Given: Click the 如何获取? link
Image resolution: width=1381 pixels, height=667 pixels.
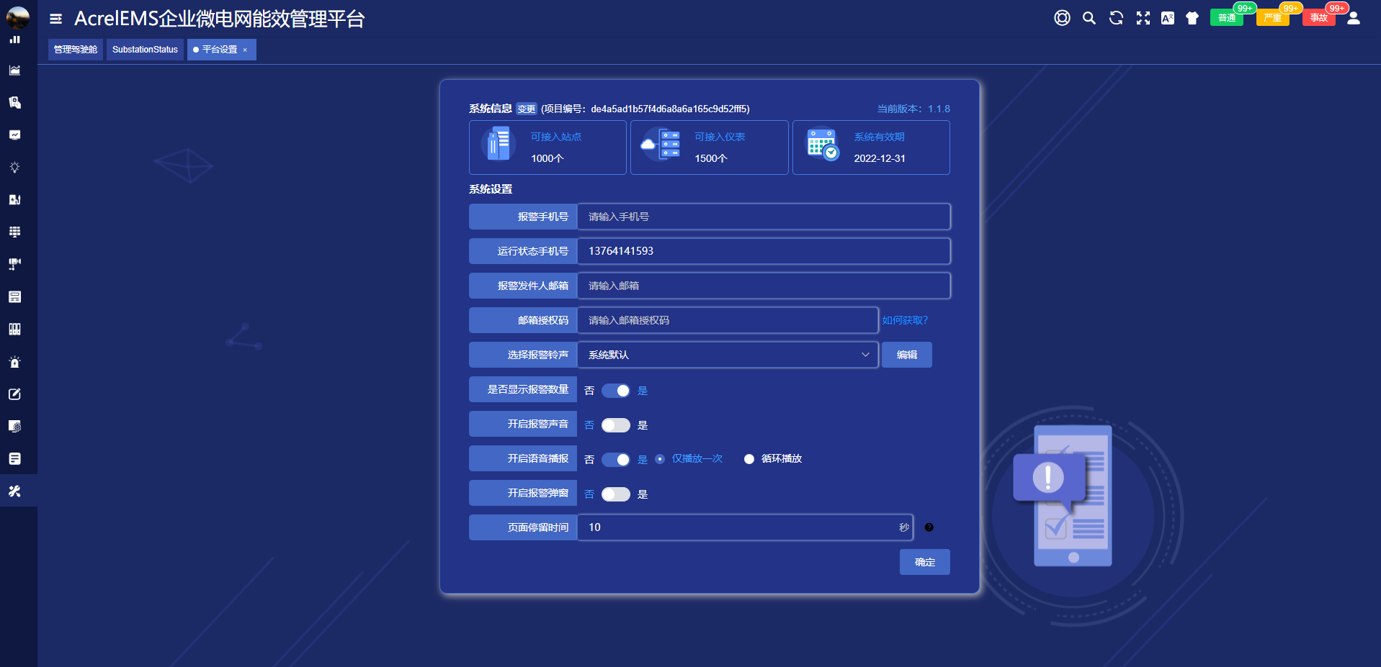Looking at the screenshot, I should (905, 320).
